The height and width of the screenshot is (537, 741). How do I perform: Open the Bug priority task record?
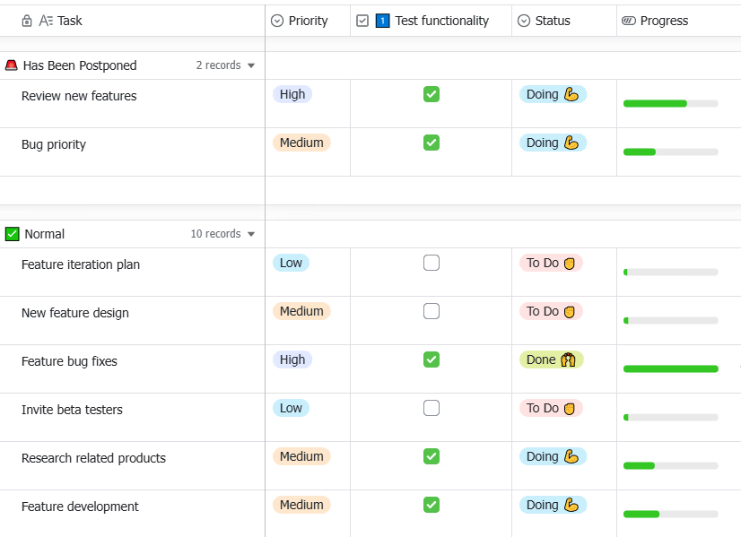(54, 144)
